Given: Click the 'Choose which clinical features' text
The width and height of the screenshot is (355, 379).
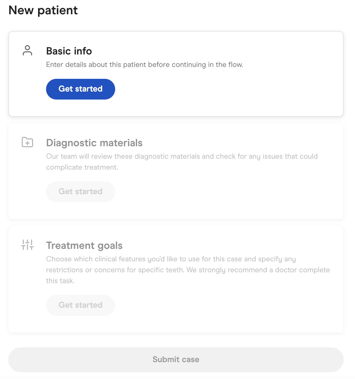Looking at the screenshot, I should click(171, 259).
